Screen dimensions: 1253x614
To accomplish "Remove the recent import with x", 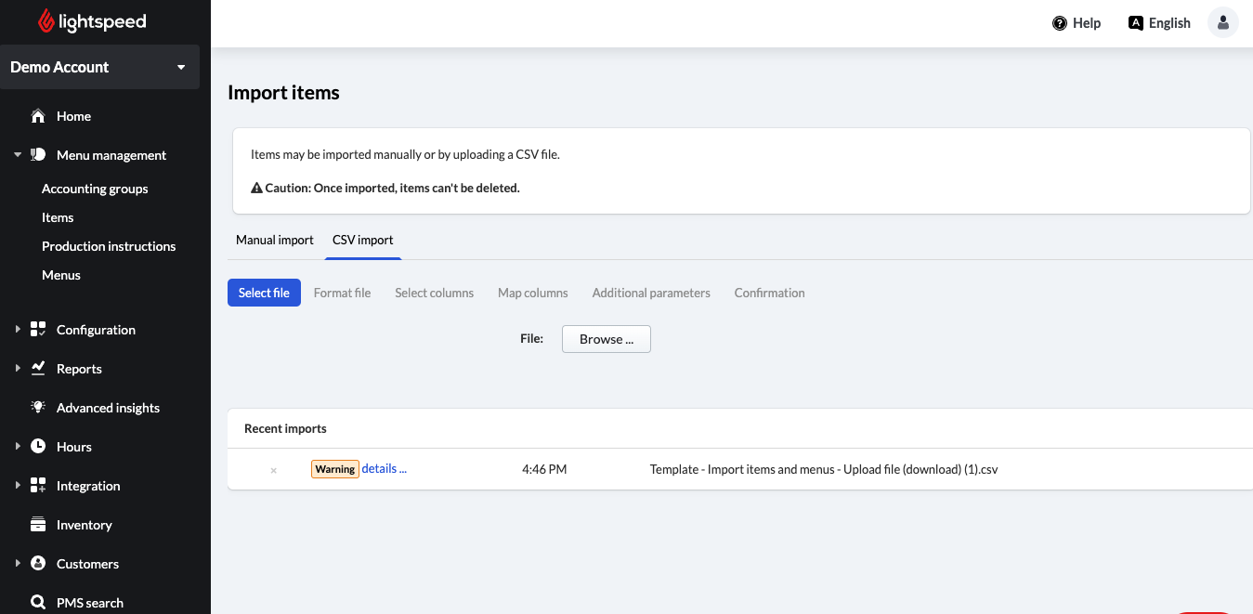I will coord(273,471).
